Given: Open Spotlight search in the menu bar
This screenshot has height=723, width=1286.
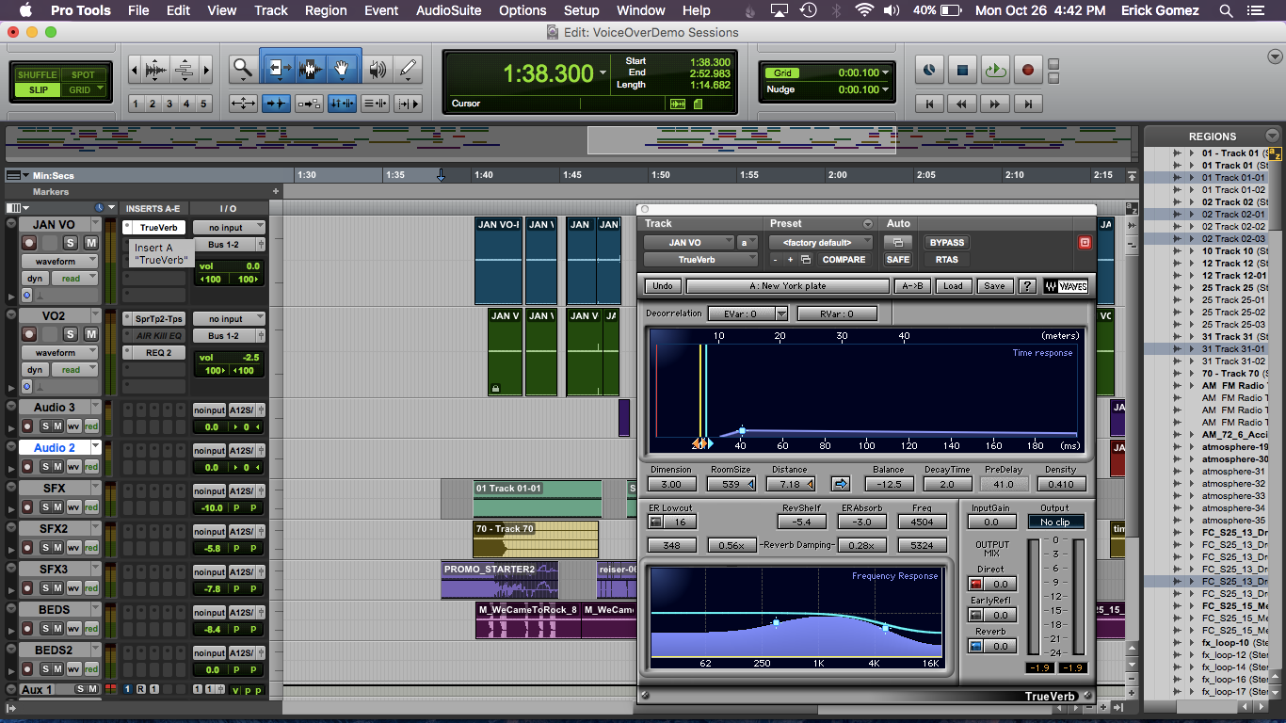Looking at the screenshot, I should pos(1226,10).
